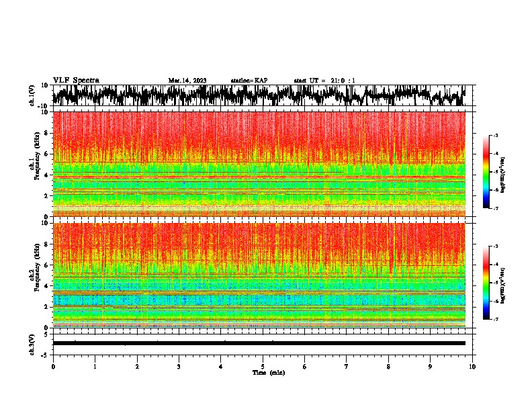Click the ch.3 black signal trace
The height and width of the screenshot is (411, 532).
click(x=259, y=343)
